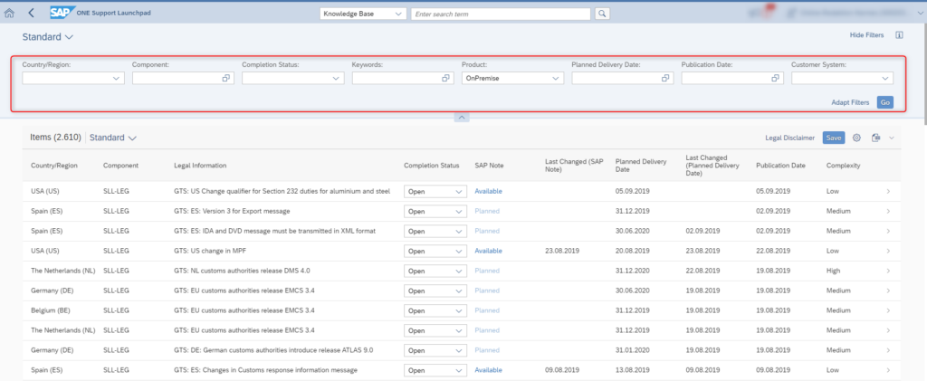Screen dimensions: 927x381
Task: Open the Standard view menu beside Items
Action: pos(113,138)
